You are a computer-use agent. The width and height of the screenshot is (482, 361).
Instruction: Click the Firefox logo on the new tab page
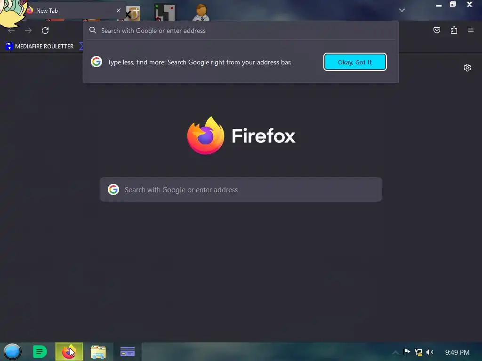pos(206,135)
